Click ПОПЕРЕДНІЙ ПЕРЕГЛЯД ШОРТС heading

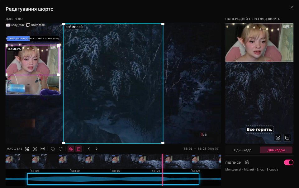[x=253, y=19]
